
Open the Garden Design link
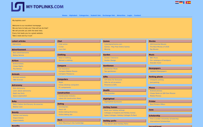110,60
